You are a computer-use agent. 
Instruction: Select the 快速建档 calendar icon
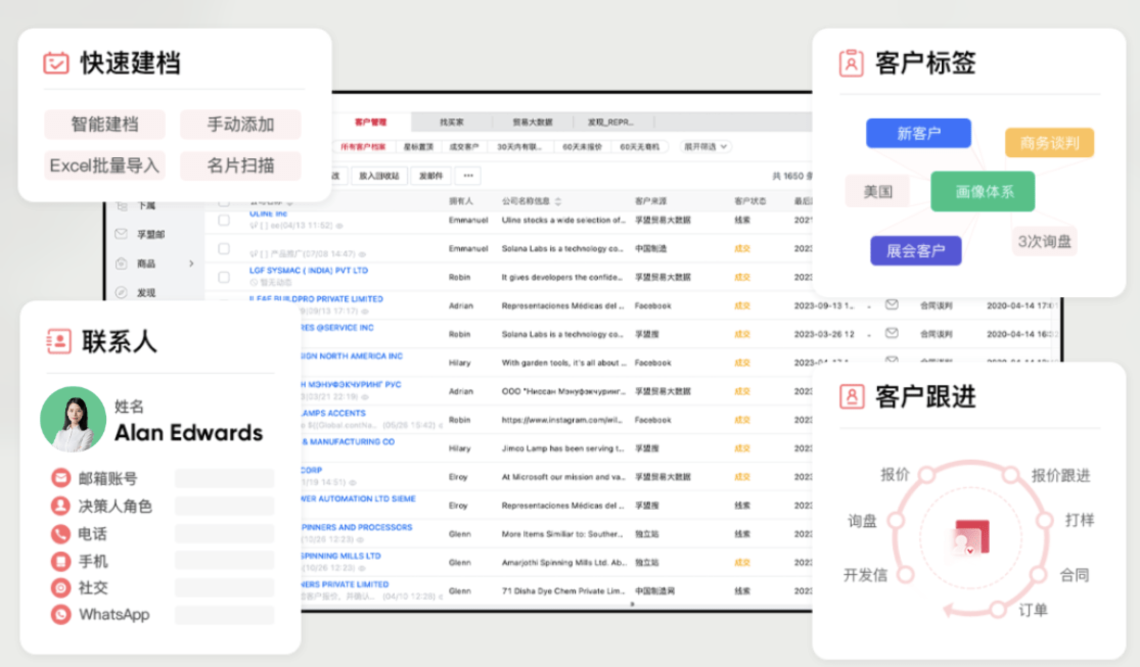point(56,62)
